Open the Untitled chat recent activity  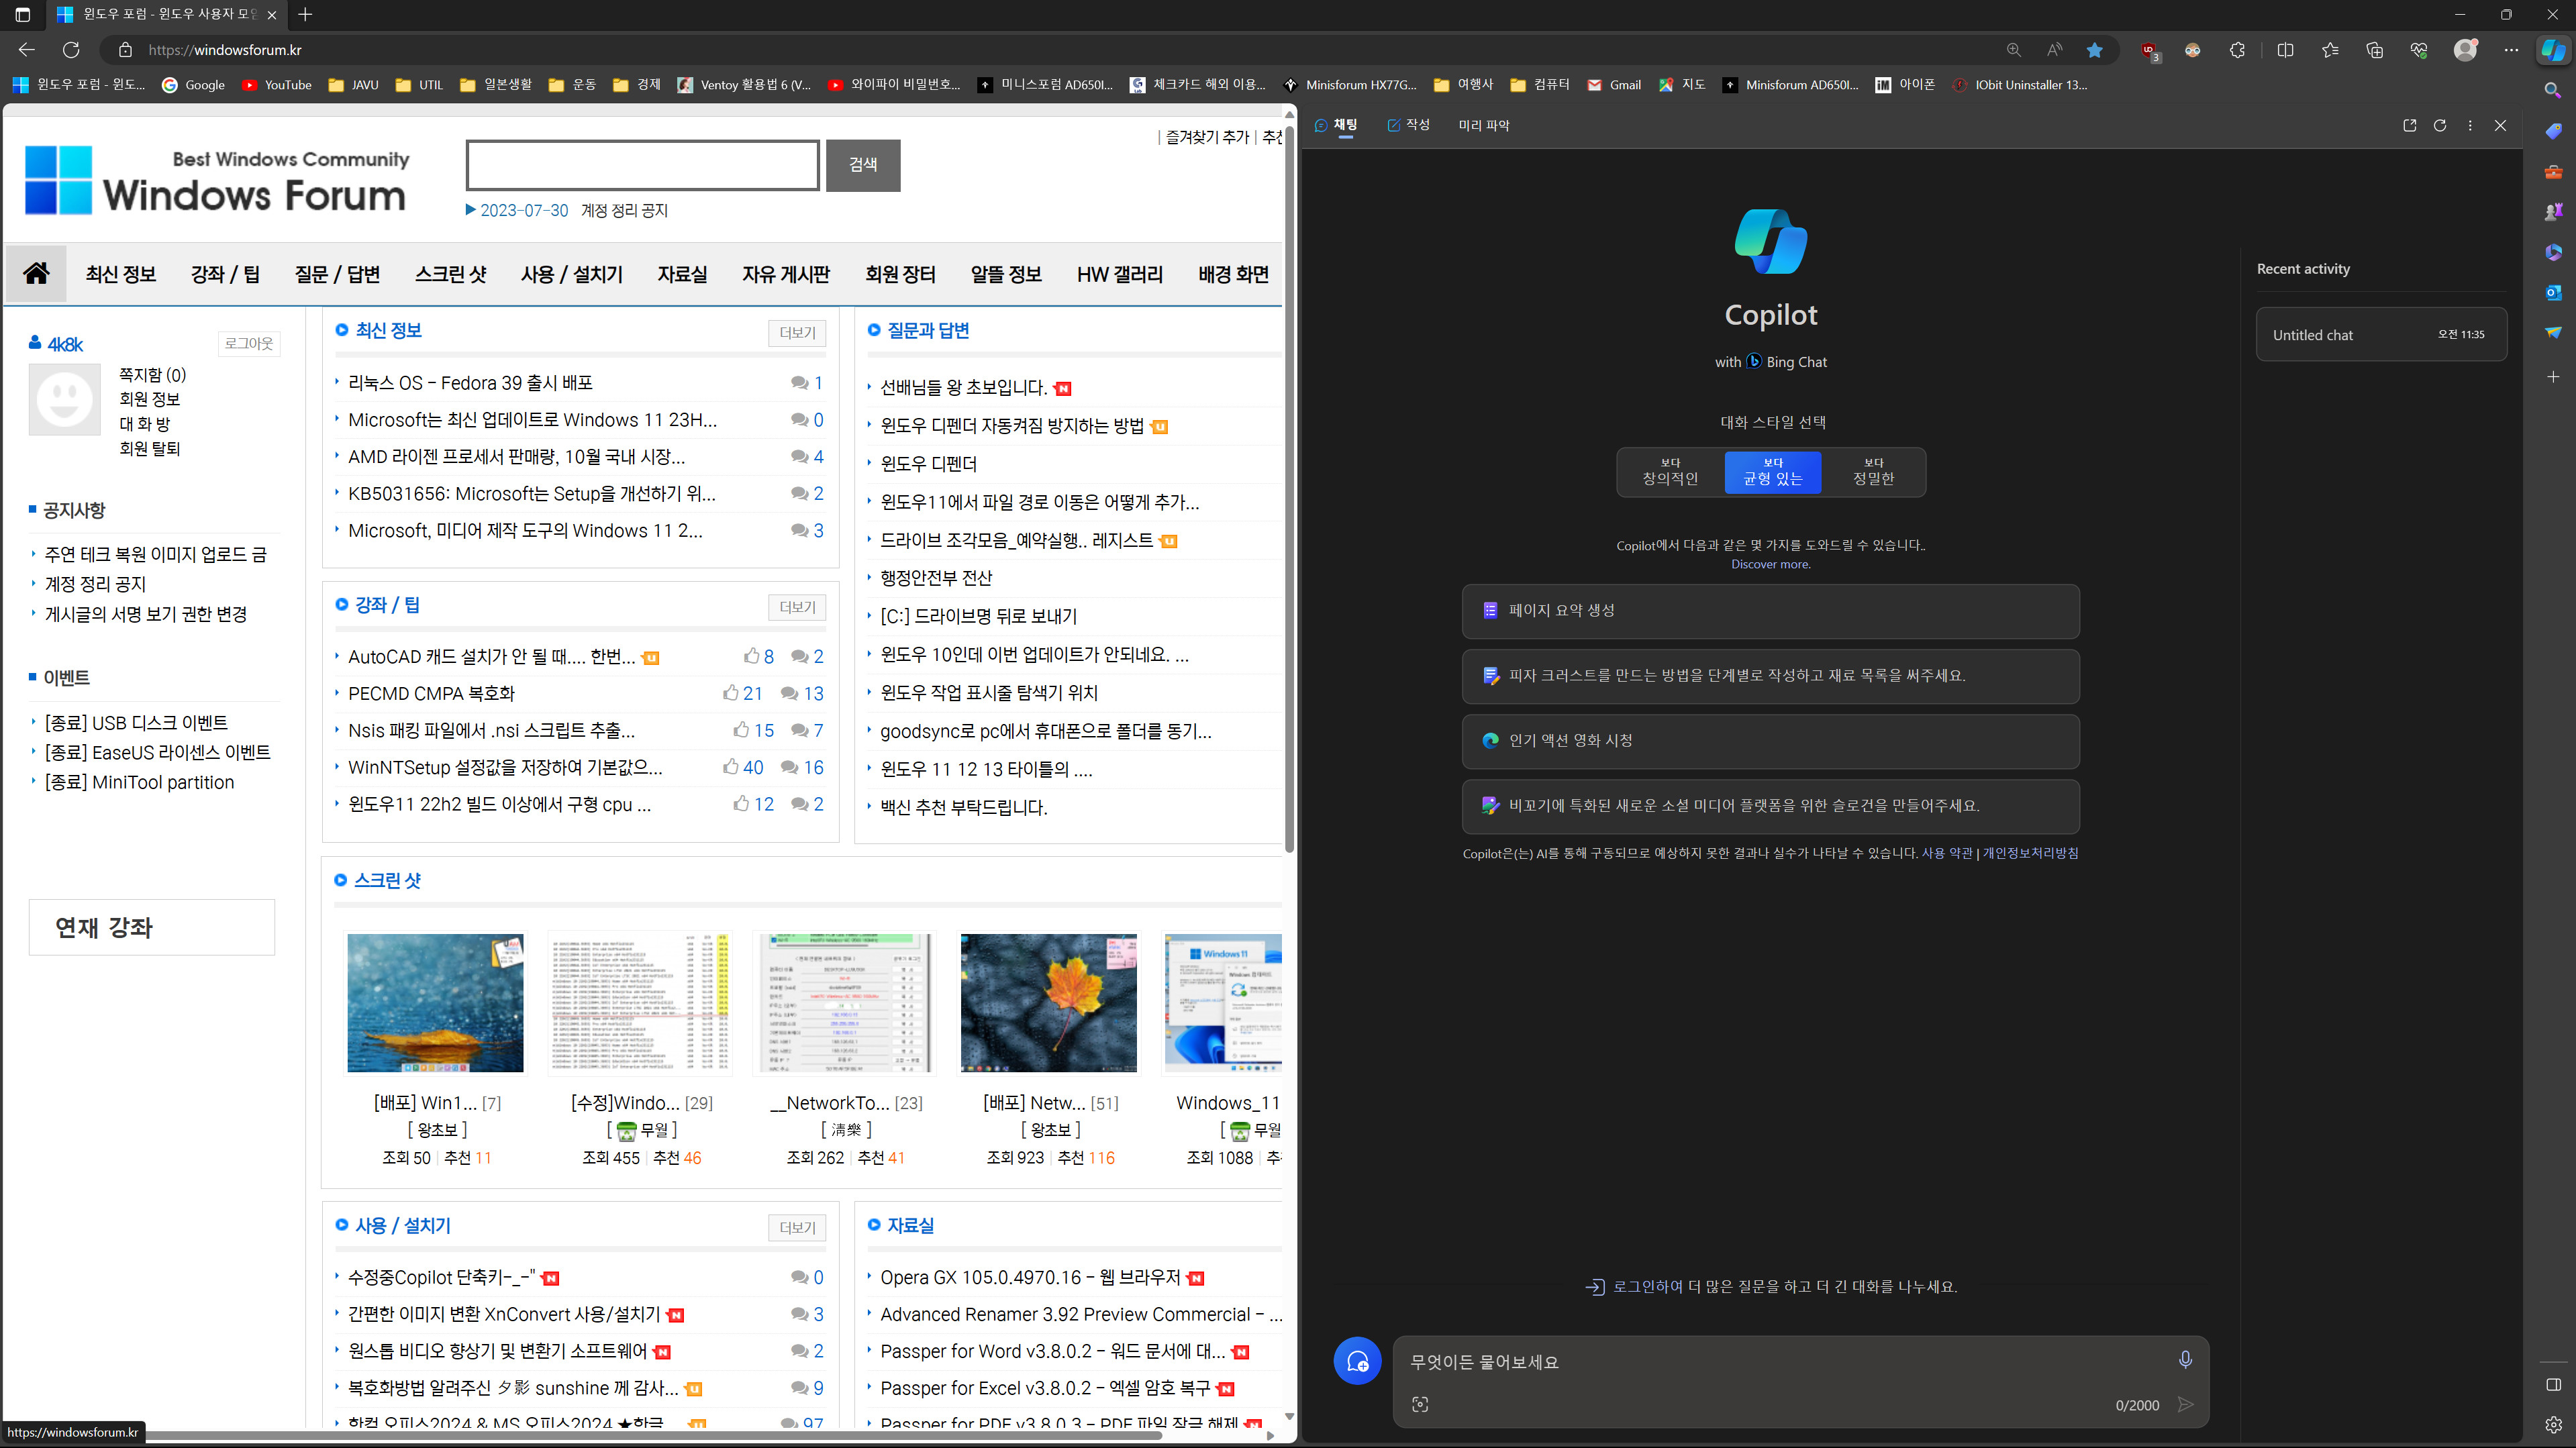[x=2381, y=335]
